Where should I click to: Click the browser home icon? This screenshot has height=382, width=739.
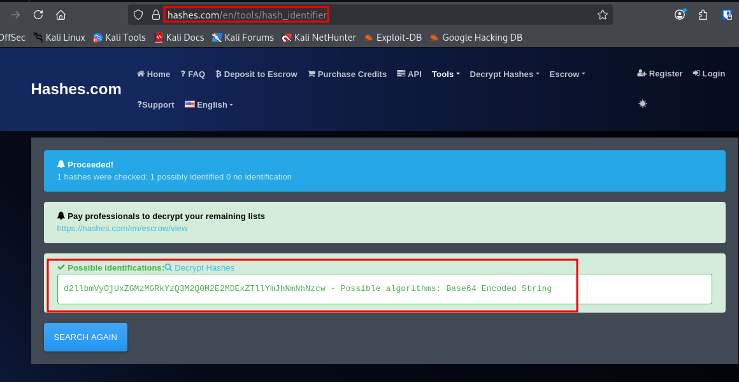coord(61,15)
